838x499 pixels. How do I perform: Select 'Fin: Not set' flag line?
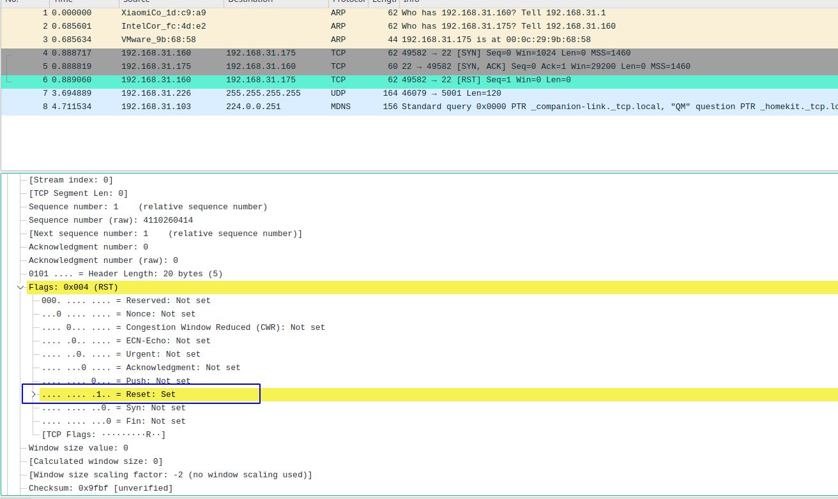coord(114,421)
